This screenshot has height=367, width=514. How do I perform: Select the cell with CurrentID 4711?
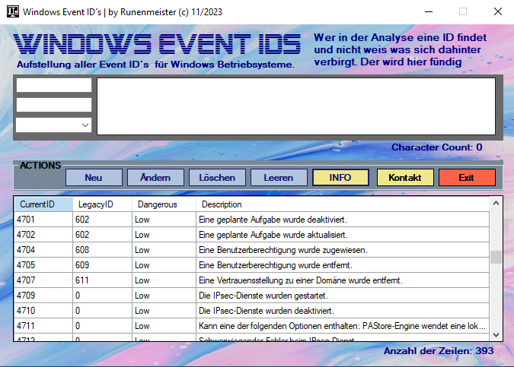click(x=43, y=326)
